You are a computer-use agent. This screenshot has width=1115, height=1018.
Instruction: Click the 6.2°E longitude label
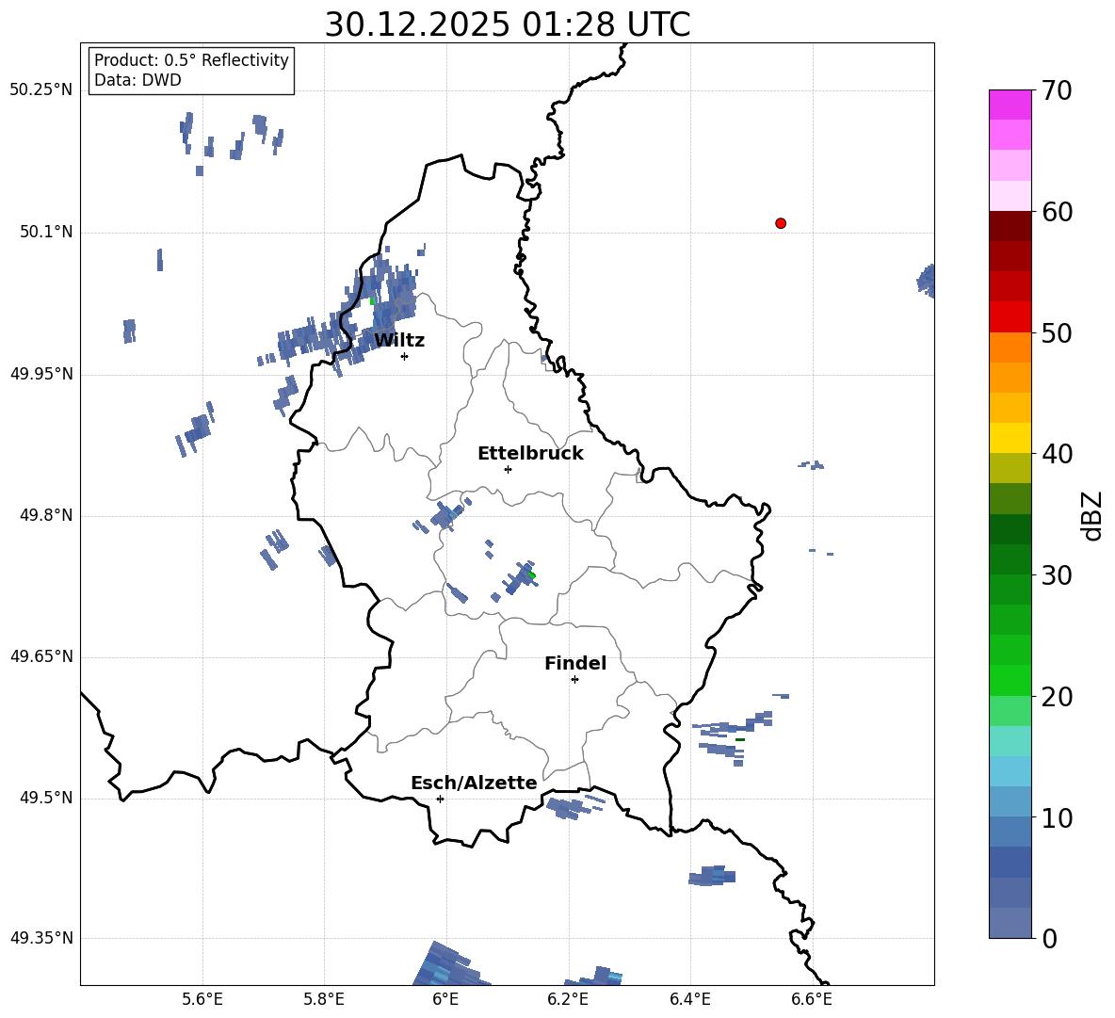(x=568, y=999)
